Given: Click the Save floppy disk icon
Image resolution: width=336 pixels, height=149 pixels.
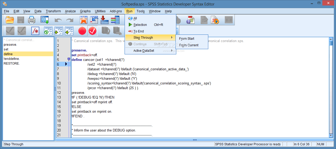Looking at the screenshot, I should pos(21,20).
